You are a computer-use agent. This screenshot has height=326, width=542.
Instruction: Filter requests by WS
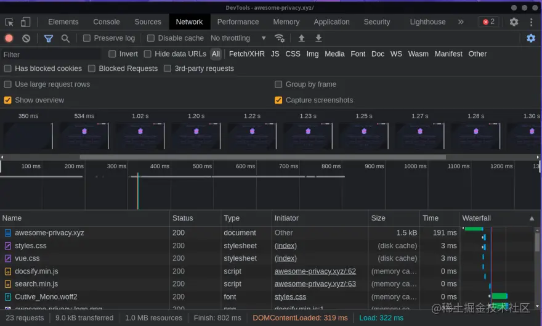tap(396, 54)
